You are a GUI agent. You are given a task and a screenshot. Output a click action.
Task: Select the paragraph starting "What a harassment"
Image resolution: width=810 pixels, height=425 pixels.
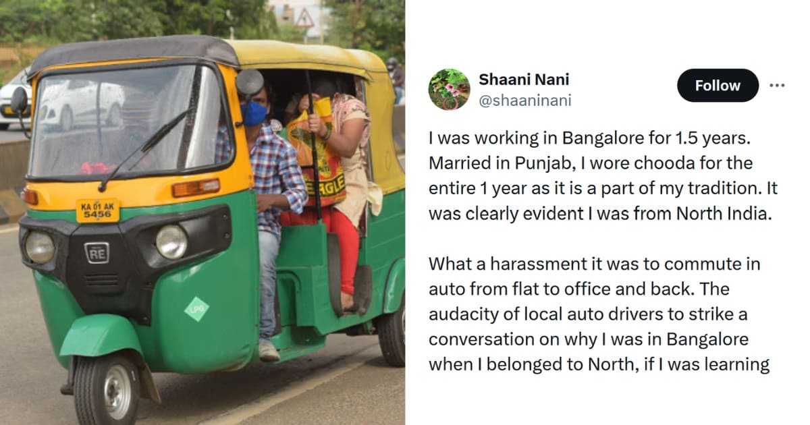[x=599, y=314]
